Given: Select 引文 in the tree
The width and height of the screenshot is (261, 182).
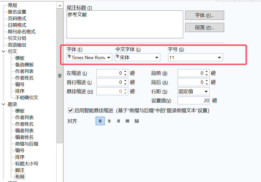Looking at the screenshot, I should tap(12, 52).
